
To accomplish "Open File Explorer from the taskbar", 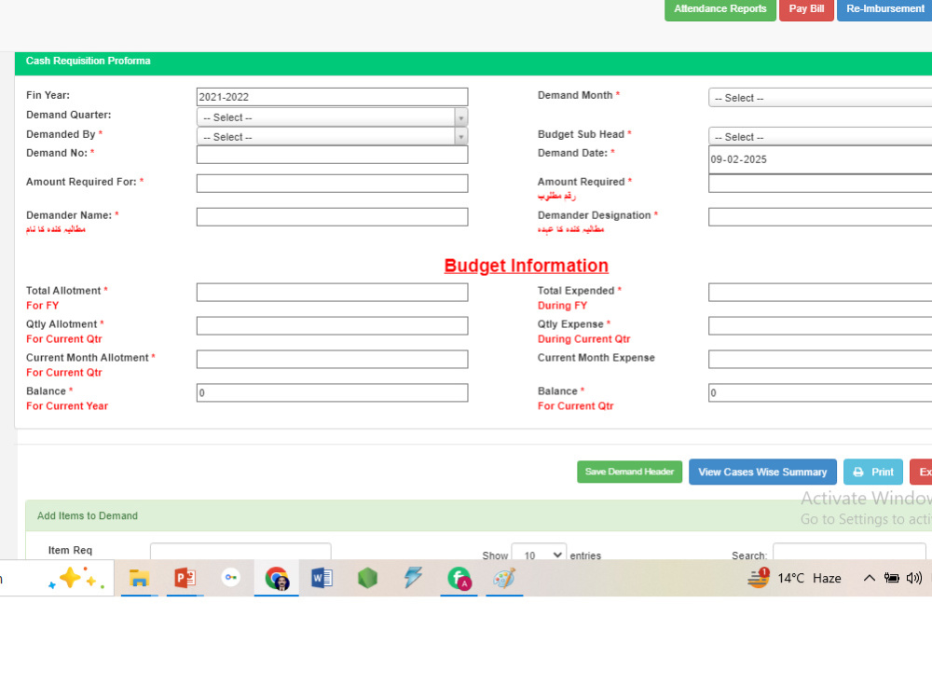I will tap(139, 578).
